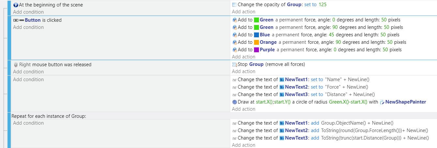The height and width of the screenshot is (148, 437).
Task: Select the Repeat for each instance header
Action: (x=49, y=116)
